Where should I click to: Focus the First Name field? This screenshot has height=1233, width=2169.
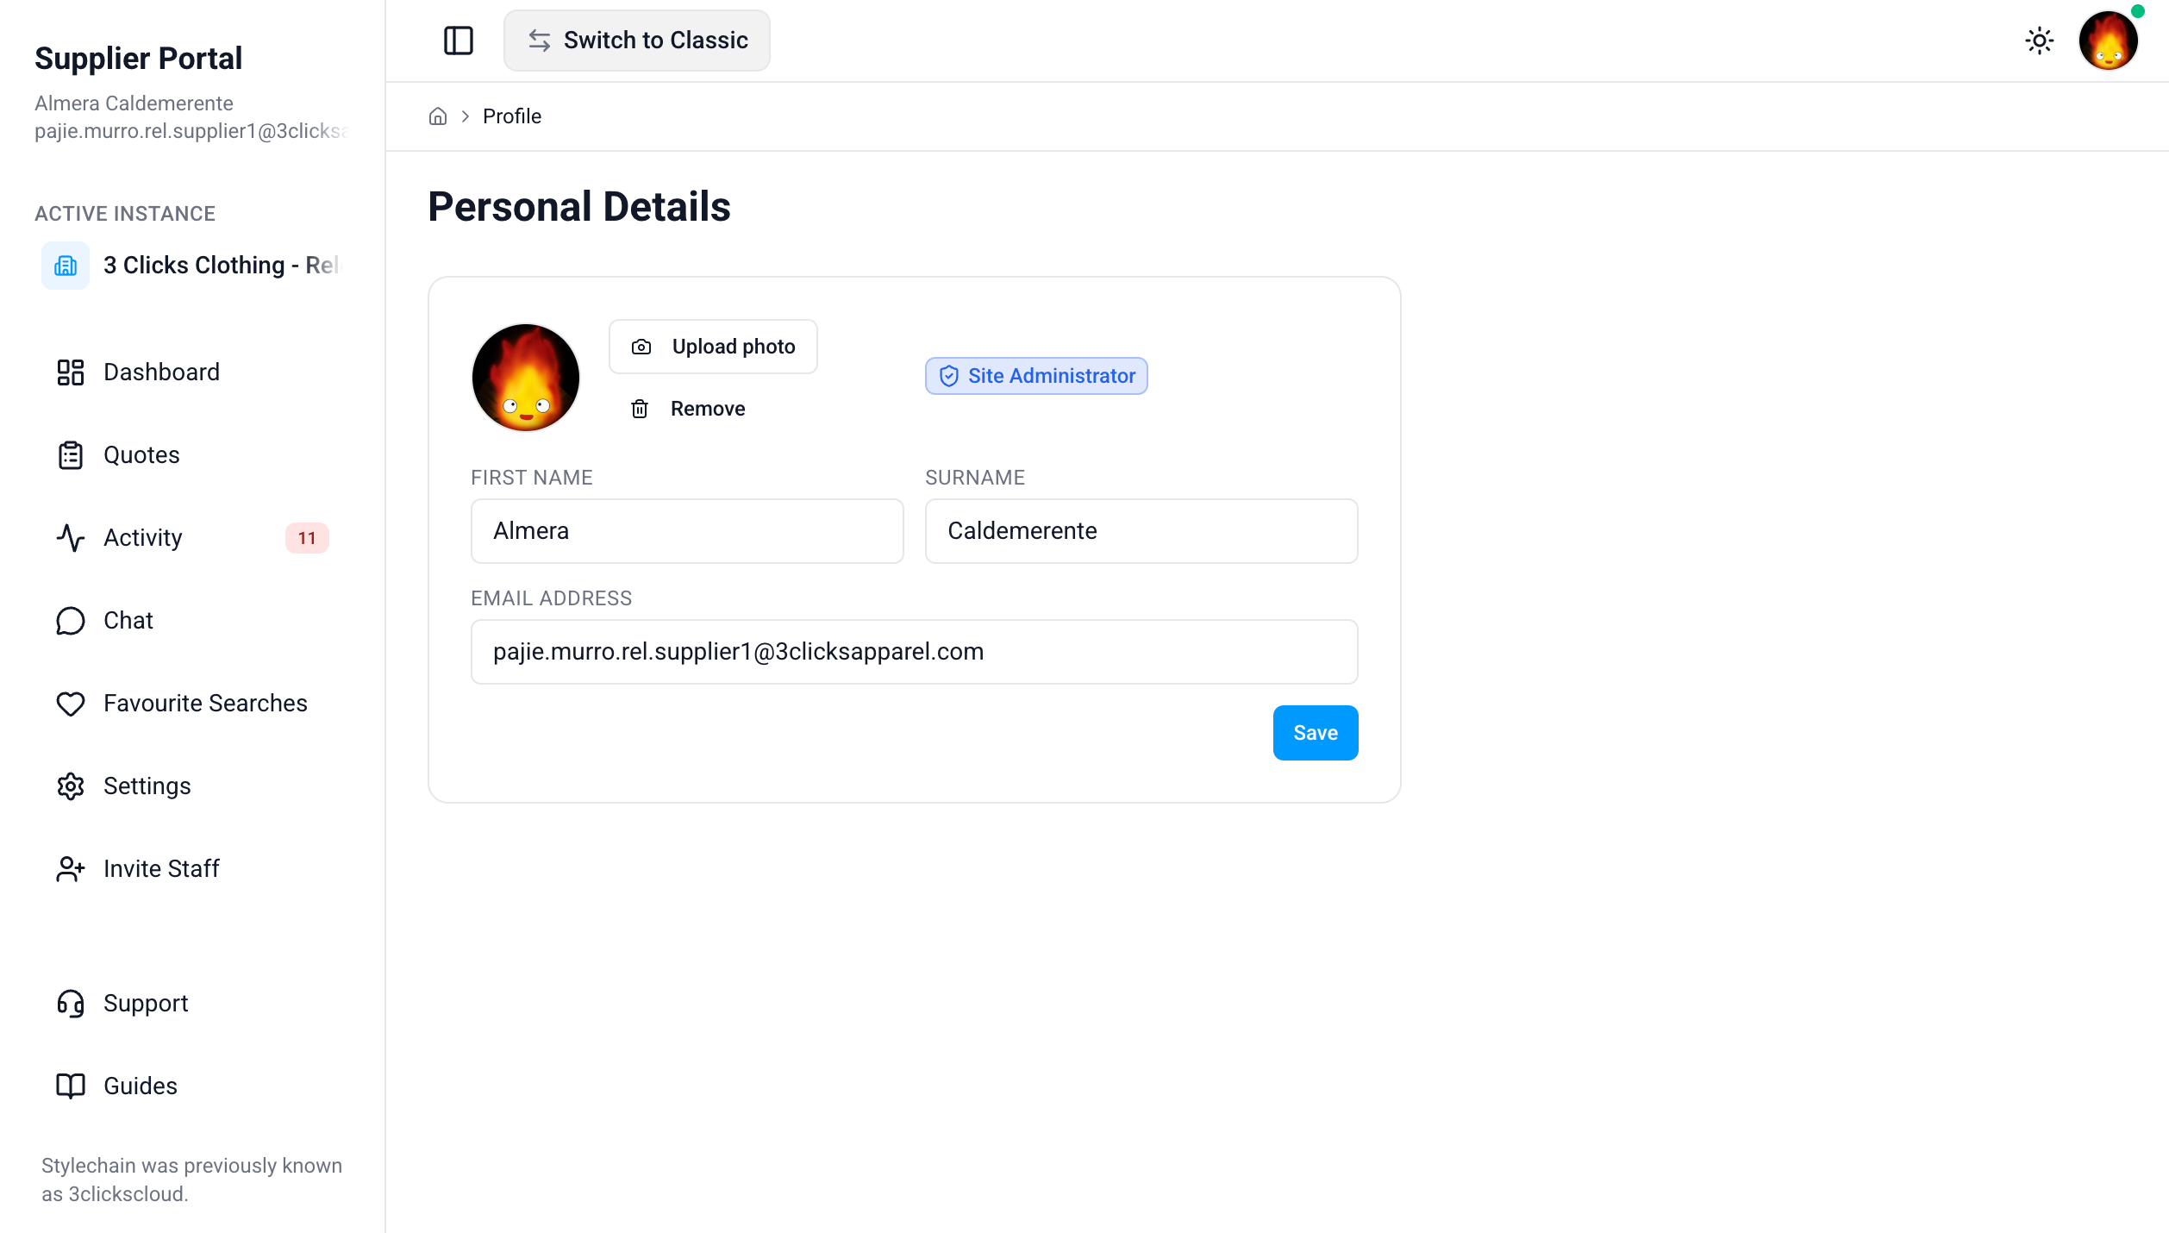pos(687,531)
